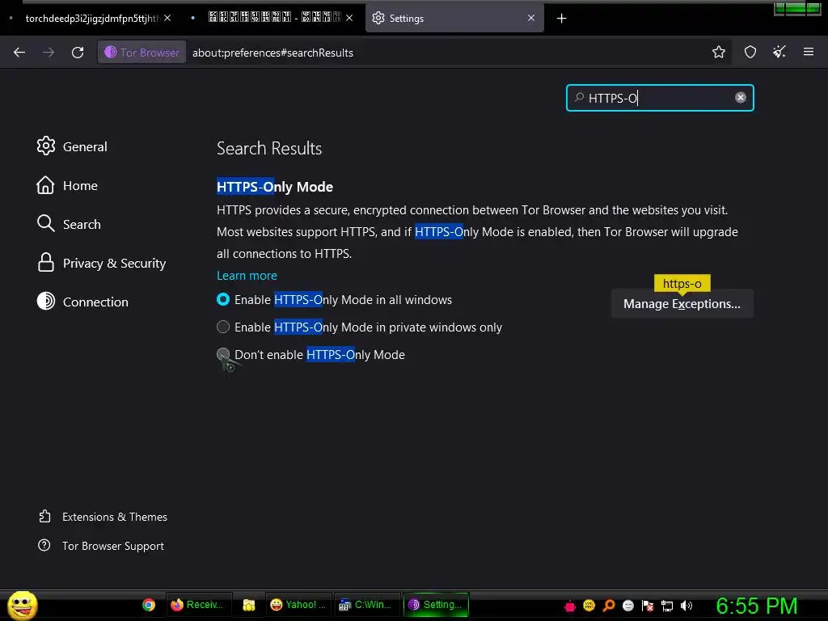
Task: Enable HTTPS-Only Mode in all windows
Action: tap(223, 299)
